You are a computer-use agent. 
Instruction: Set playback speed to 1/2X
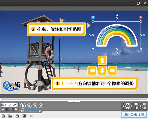[x=3, y=105]
